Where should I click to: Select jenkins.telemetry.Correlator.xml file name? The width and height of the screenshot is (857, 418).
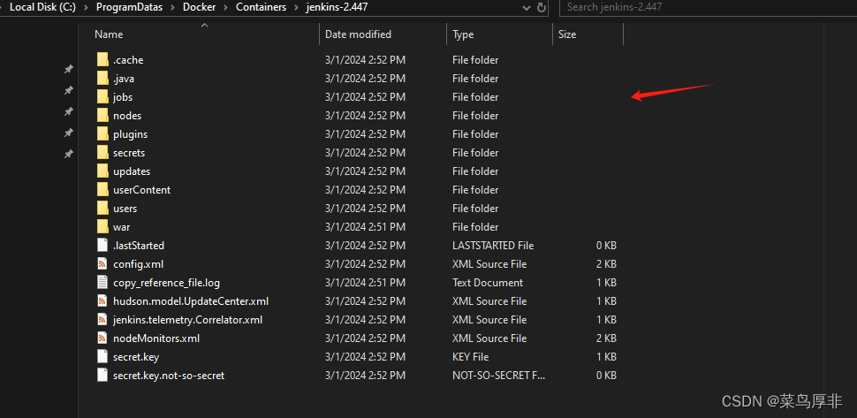187,320
